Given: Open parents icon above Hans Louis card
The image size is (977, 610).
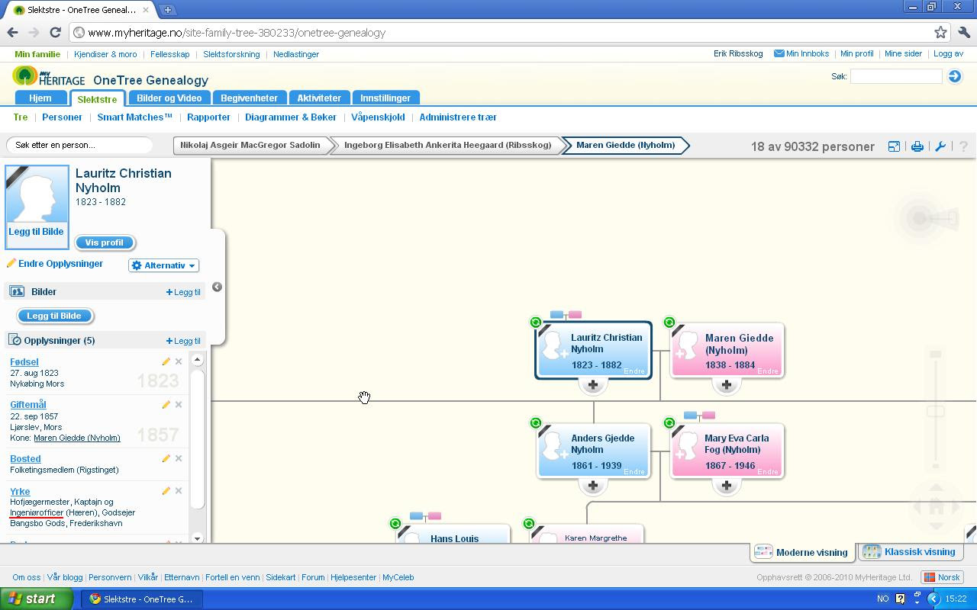Looking at the screenshot, I should coord(425,516).
